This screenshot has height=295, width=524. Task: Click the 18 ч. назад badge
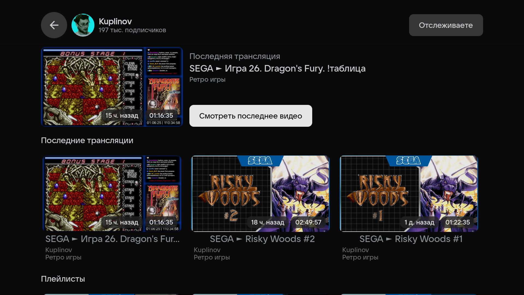[268, 222]
